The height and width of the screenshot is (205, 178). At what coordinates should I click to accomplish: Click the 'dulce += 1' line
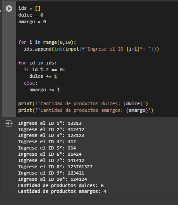(x=43, y=77)
